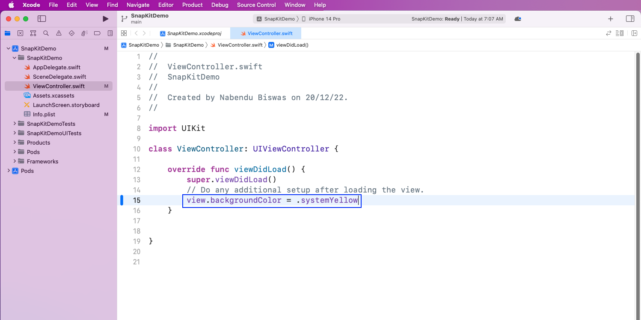641x320 pixels.
Task: Open the Source Control menu
Action: (256, 5)
